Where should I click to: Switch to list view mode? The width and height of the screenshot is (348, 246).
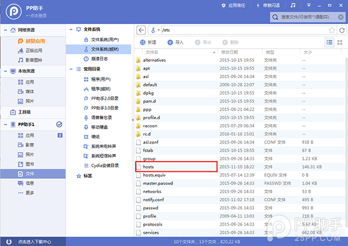[x=329, y=42]
